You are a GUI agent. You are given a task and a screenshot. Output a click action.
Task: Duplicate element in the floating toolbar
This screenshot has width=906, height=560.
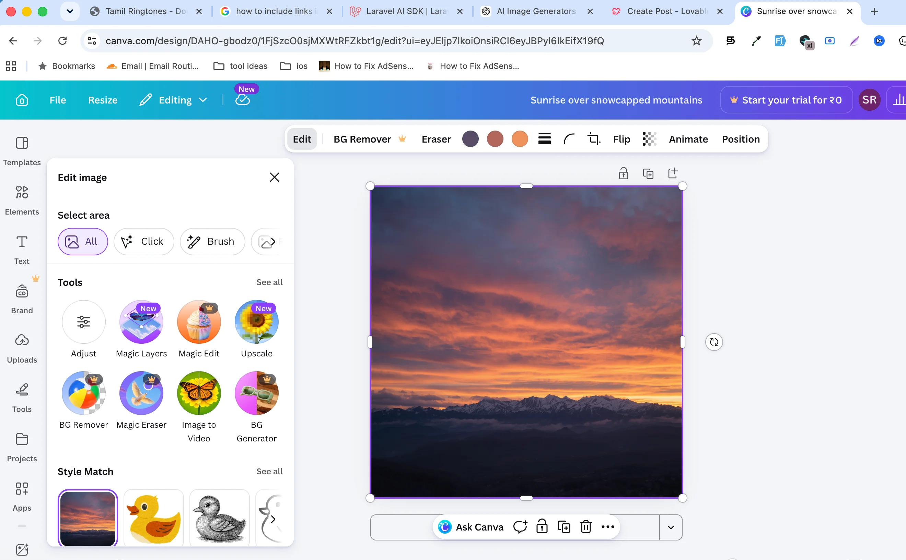tap(564, 527)
